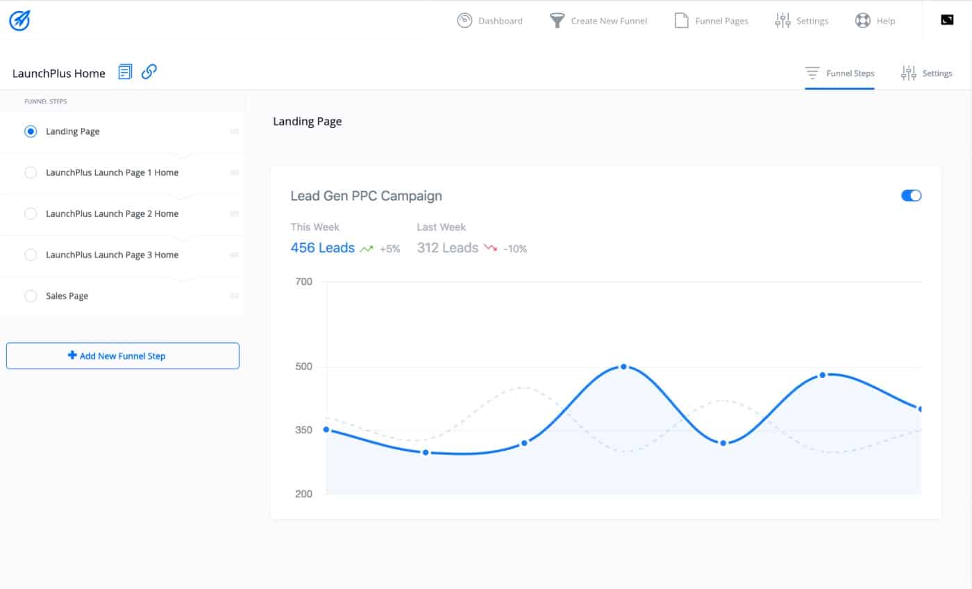Disable the Lead Gen PPC Campaign toggle
The height and width of the screenshot is (589, 972).
point(911,196)
